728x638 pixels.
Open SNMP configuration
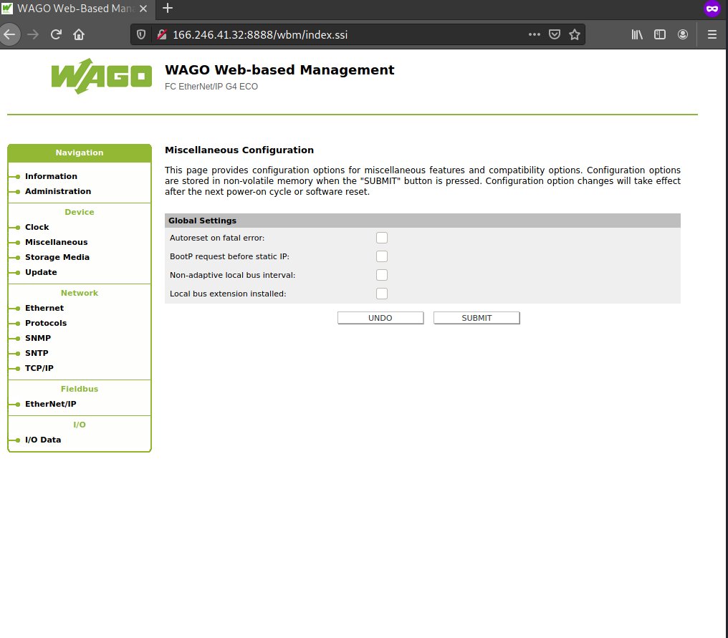coord(37,338)
